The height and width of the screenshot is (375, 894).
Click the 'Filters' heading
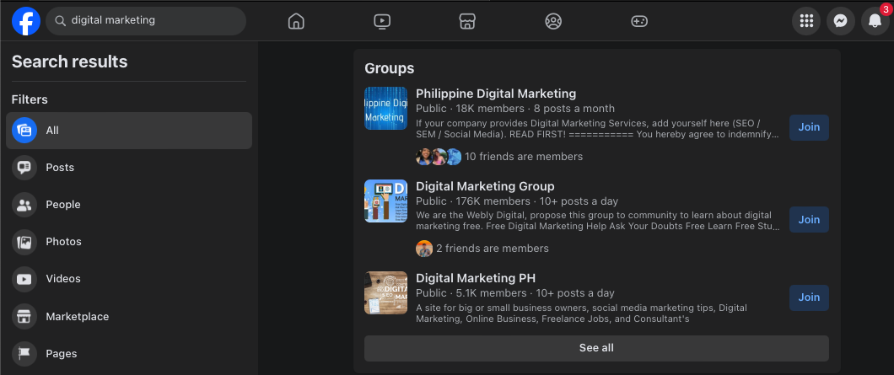tap(30, 99)
